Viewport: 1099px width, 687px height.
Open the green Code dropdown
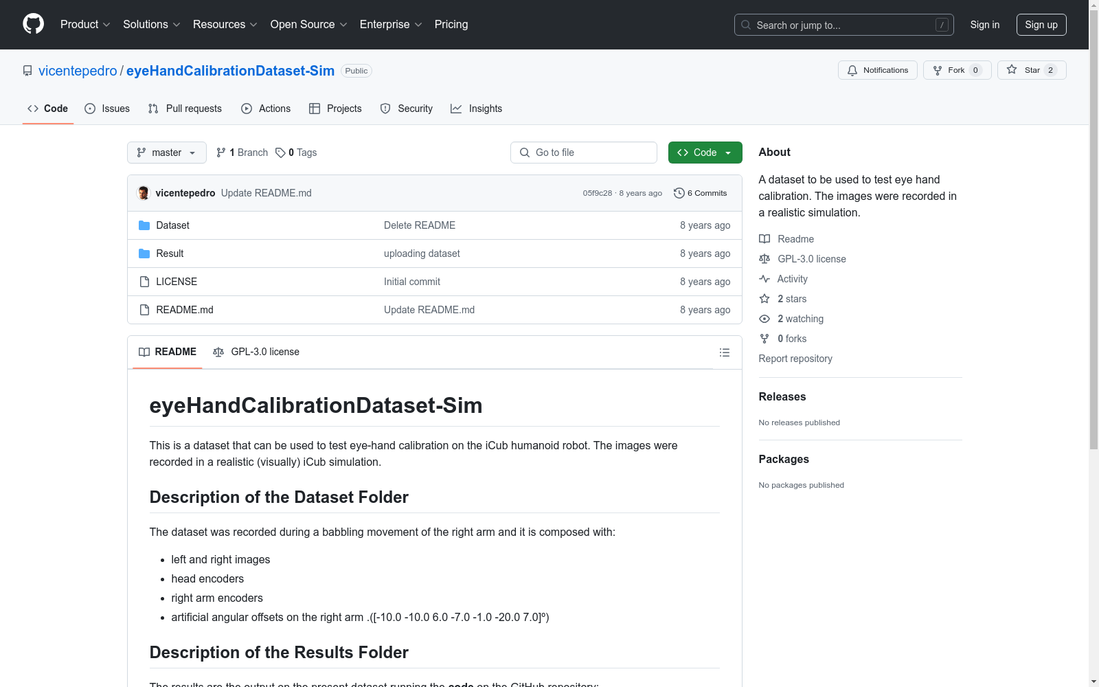(x=705, y=153)
